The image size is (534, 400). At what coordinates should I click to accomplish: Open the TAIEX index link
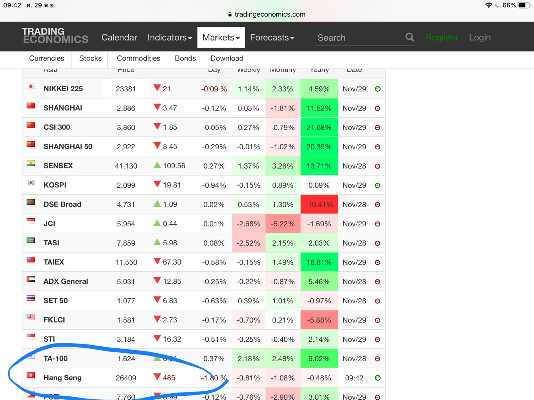pos(54,262)
